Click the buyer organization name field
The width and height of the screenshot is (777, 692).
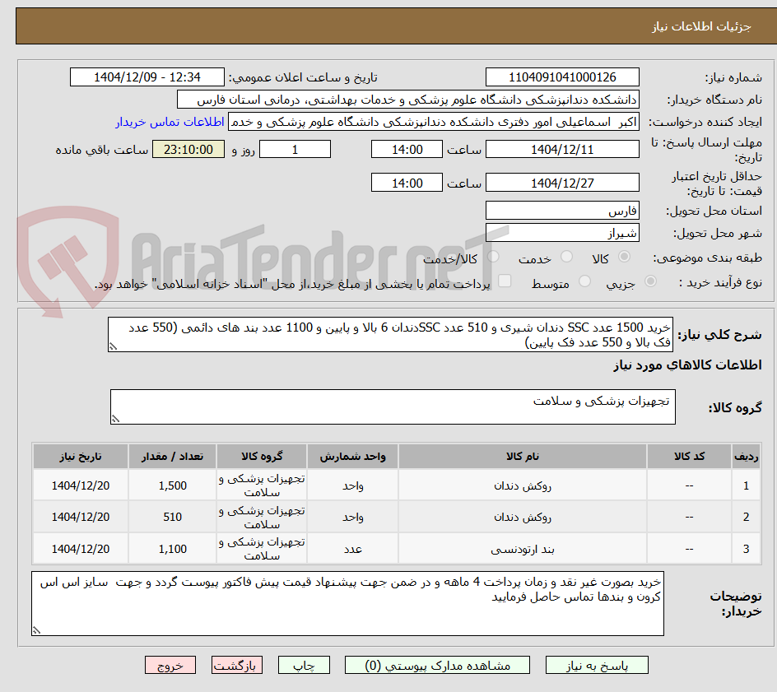(407, 100)
